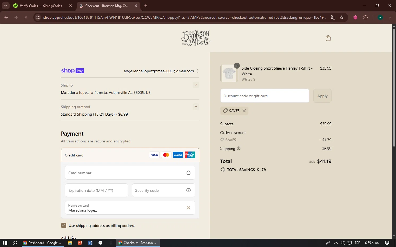
Task: Close the Verify Codes — SimplyCodes tab
Action: [x=70, y=6]
